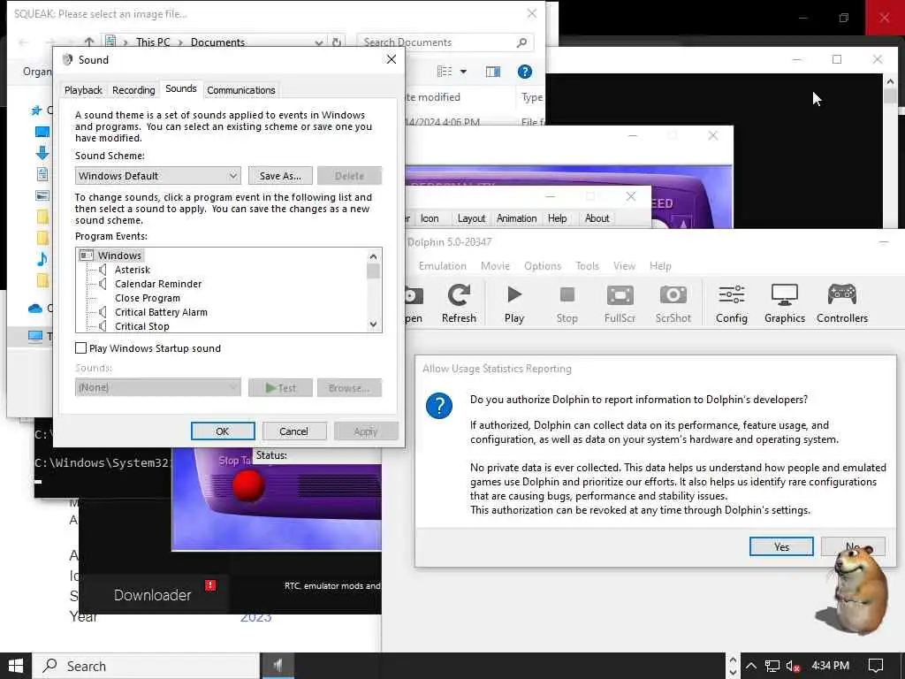Click refresh icon next to Documents address bar
This screenshot has height=679, width=905.
click(337, 42)
